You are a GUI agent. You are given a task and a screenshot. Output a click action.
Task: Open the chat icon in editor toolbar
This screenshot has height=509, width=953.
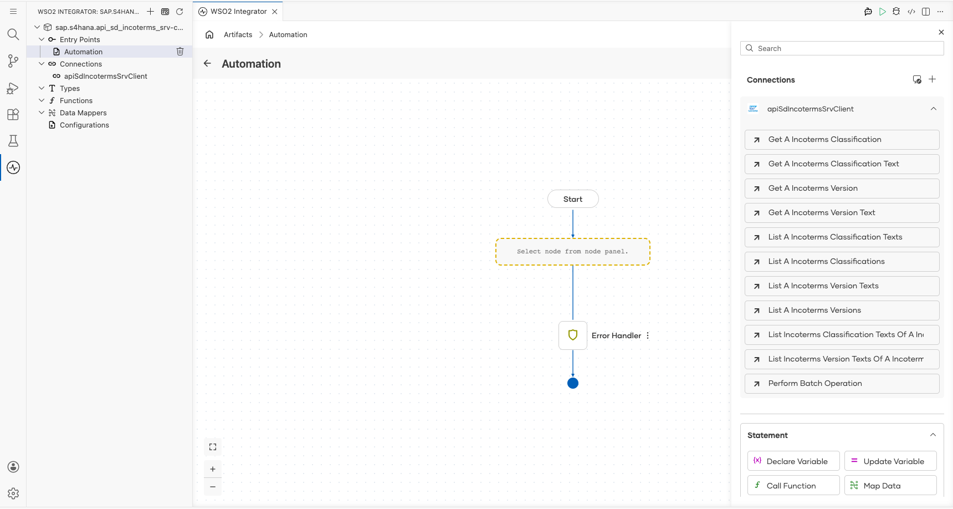pyautogui.click(x=868, y=11)
